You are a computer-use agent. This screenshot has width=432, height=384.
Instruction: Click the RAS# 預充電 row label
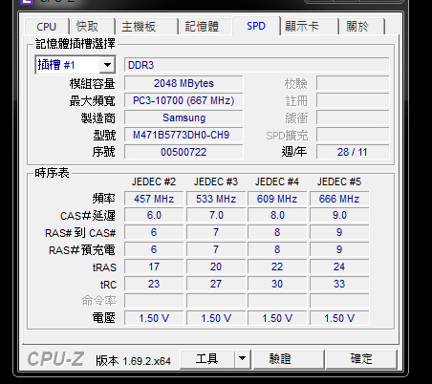point(82,250)
